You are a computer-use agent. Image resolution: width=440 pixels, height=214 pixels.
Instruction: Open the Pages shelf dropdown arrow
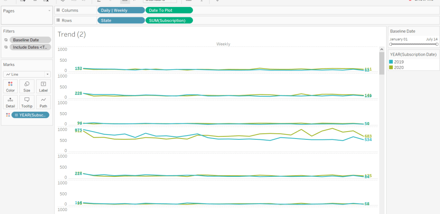[x=49, y=10]
